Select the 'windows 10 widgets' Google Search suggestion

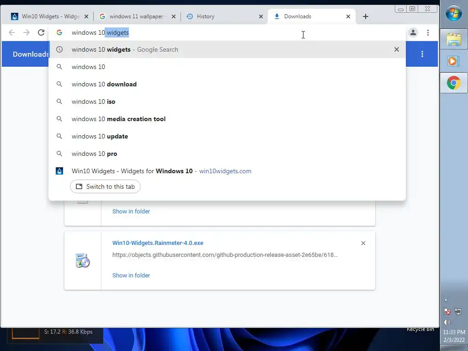(227, 49)
